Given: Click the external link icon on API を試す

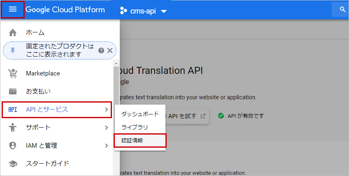Looking at the screenshot, I should [203, 116].
